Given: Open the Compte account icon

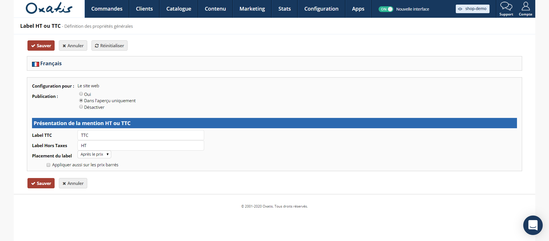Looking at the screenshot, I should tap(526, 9).
